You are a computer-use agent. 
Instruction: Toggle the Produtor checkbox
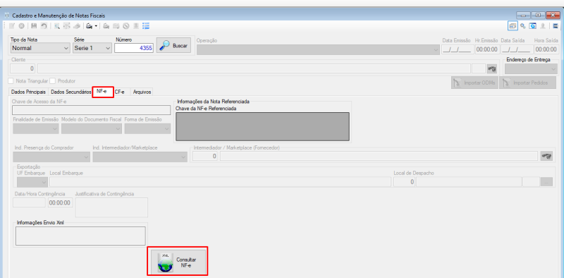pyautogui.click(x=52, y=81)
